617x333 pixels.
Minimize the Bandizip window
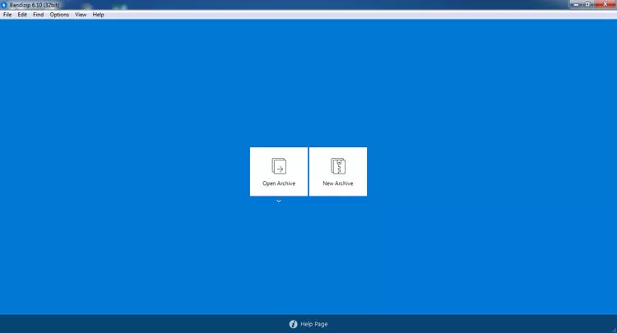tap(576, 4)
